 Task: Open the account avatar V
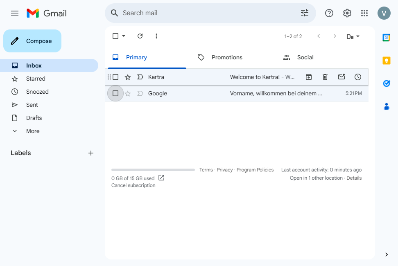(384, 13)
